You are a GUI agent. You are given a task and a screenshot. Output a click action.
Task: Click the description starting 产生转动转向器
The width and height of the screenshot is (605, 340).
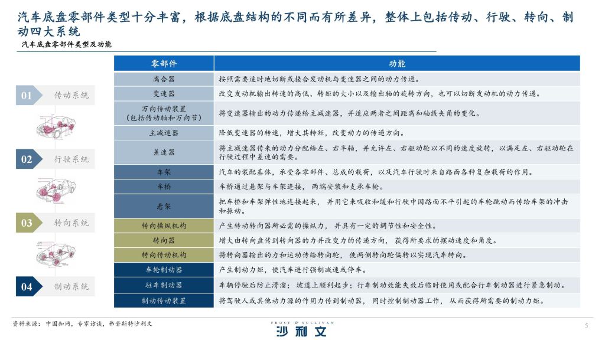(x=328, y=225)
